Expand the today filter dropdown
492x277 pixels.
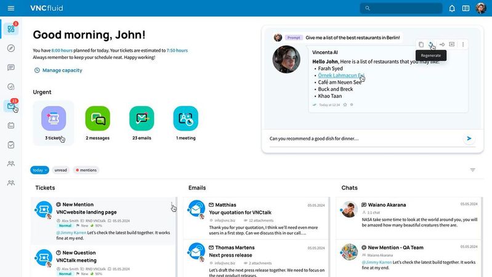click(39, 170)
